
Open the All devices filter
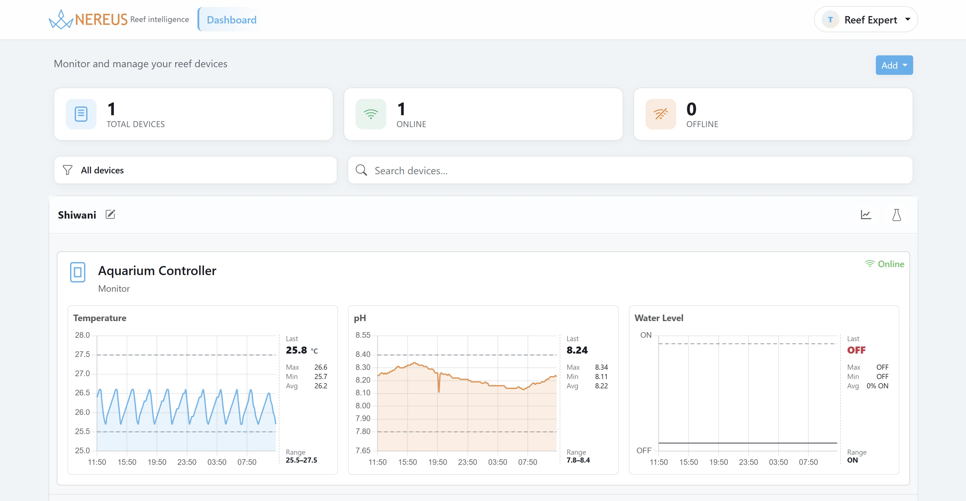tap(195, 170)
